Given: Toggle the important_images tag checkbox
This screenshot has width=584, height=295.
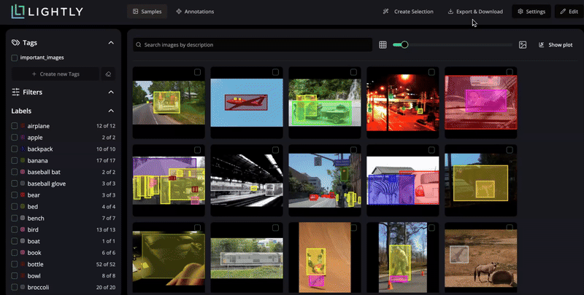Looking at the screenshot, I should [14, 58].
